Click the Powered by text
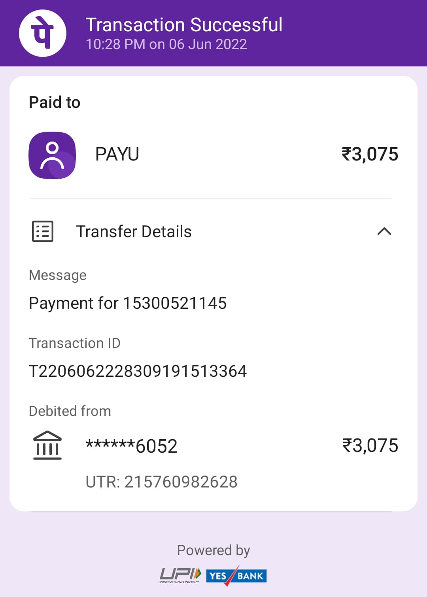 (213, 550)
